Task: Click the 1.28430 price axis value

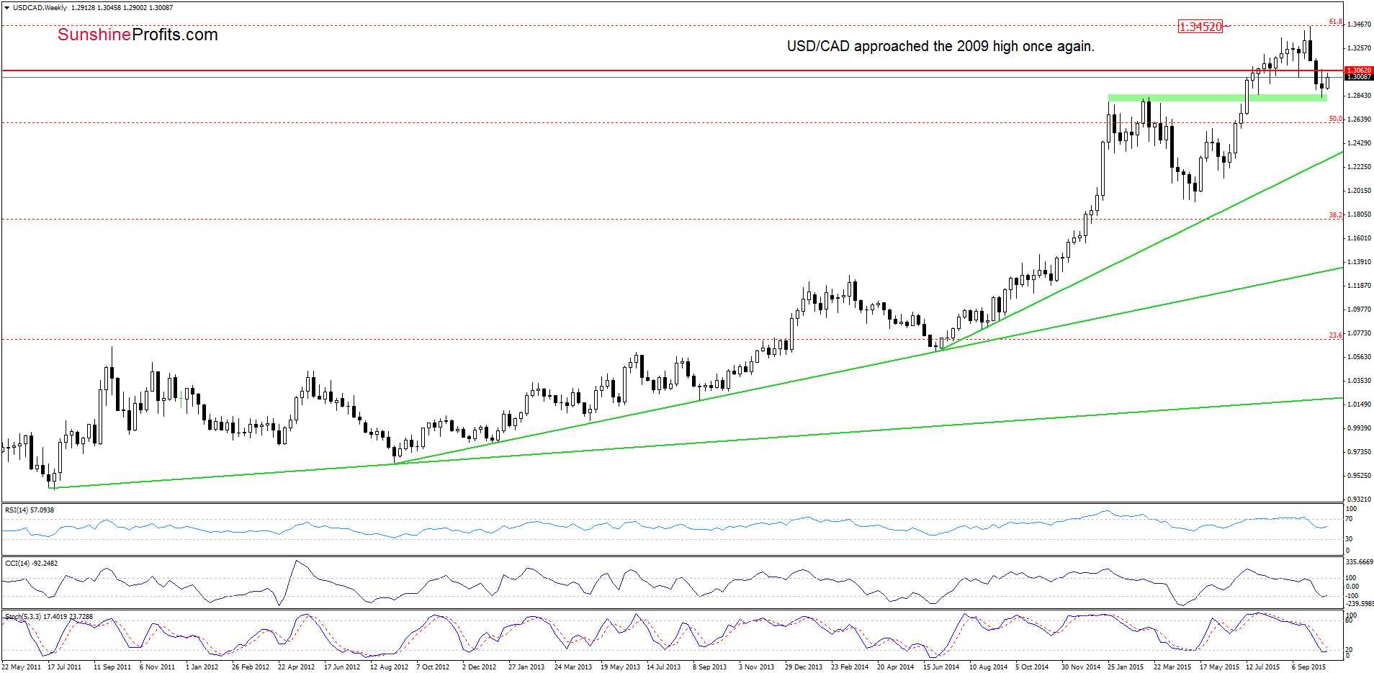Action: tap(1359, 96)
